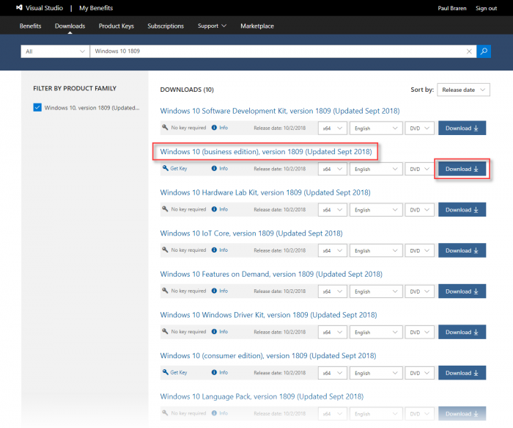Click the info icon for Windows 10 business edition
Image resolution: width=513 pixels, height=428 pixels.
click(x=214, y=168)
